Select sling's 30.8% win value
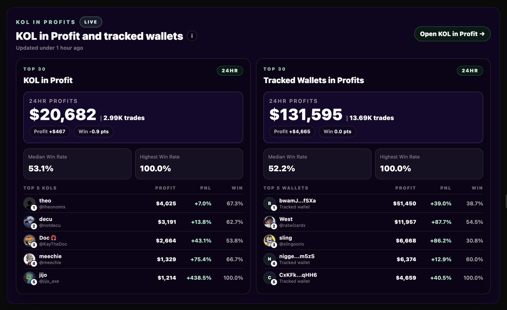The image size is (507, 310). pos(475,241)
